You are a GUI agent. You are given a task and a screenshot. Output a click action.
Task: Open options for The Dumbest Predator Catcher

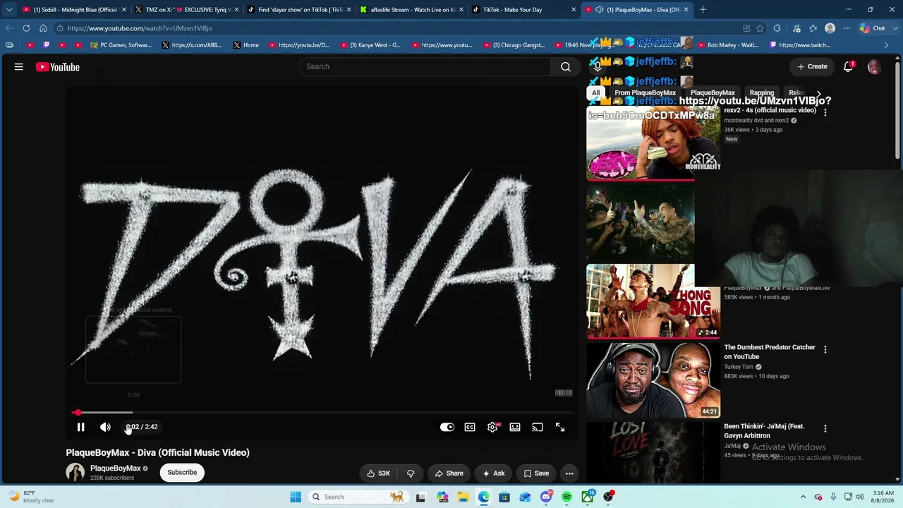[825, 349]
